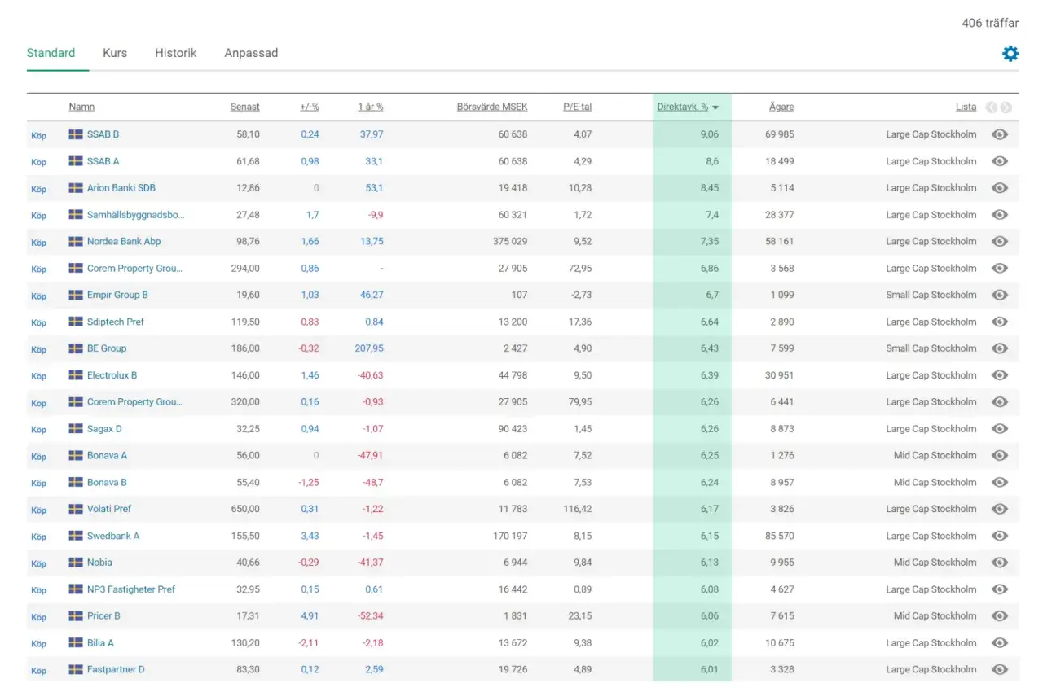Click Köp on the Nobia row
The height and width of the screenshot is (692, 1043).
tap(38, 563)
